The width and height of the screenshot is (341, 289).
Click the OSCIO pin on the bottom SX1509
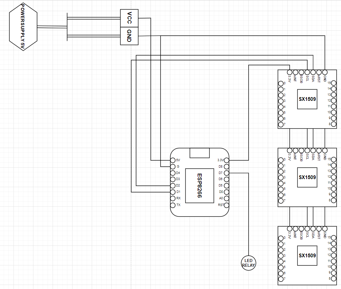pos(302,229)
